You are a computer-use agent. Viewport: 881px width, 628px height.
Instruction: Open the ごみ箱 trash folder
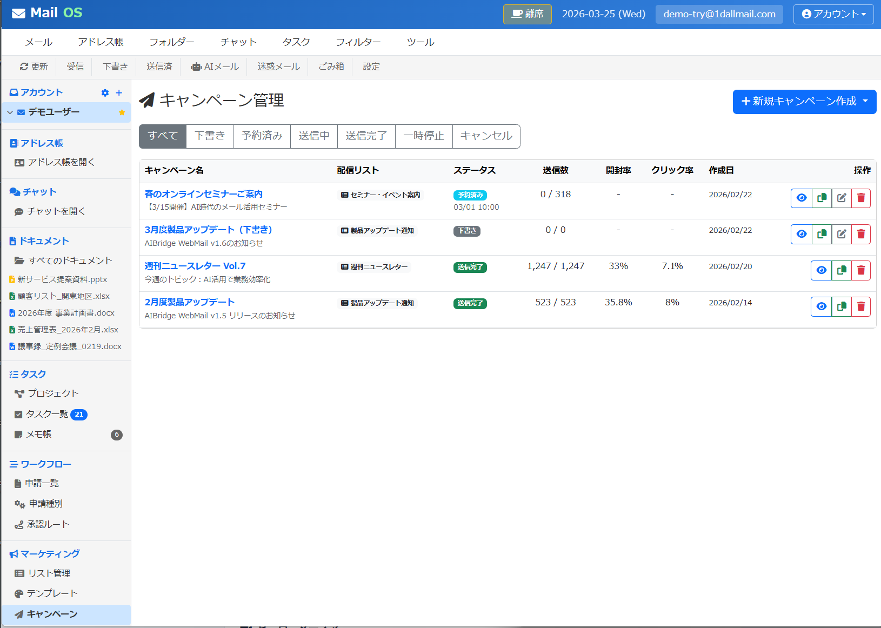(x=330, y=66)
